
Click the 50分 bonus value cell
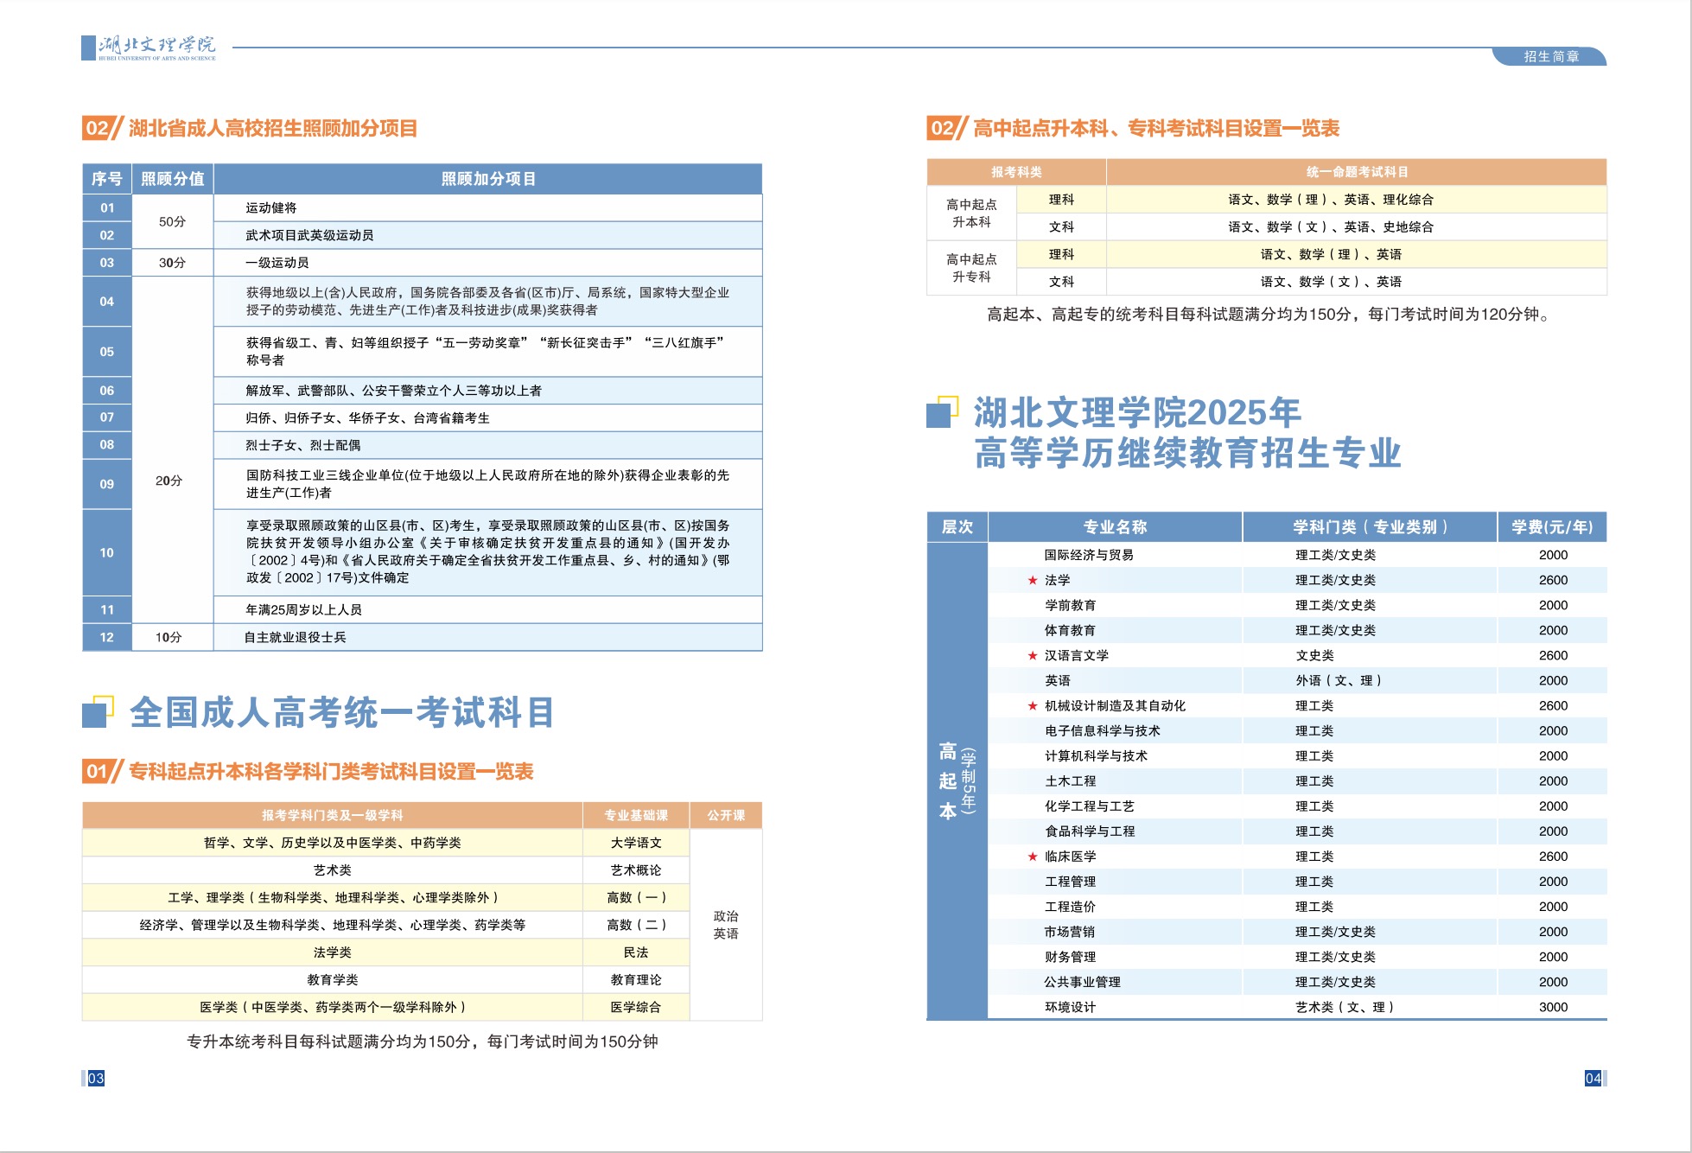pyautogui.click(x=173, y=221)
